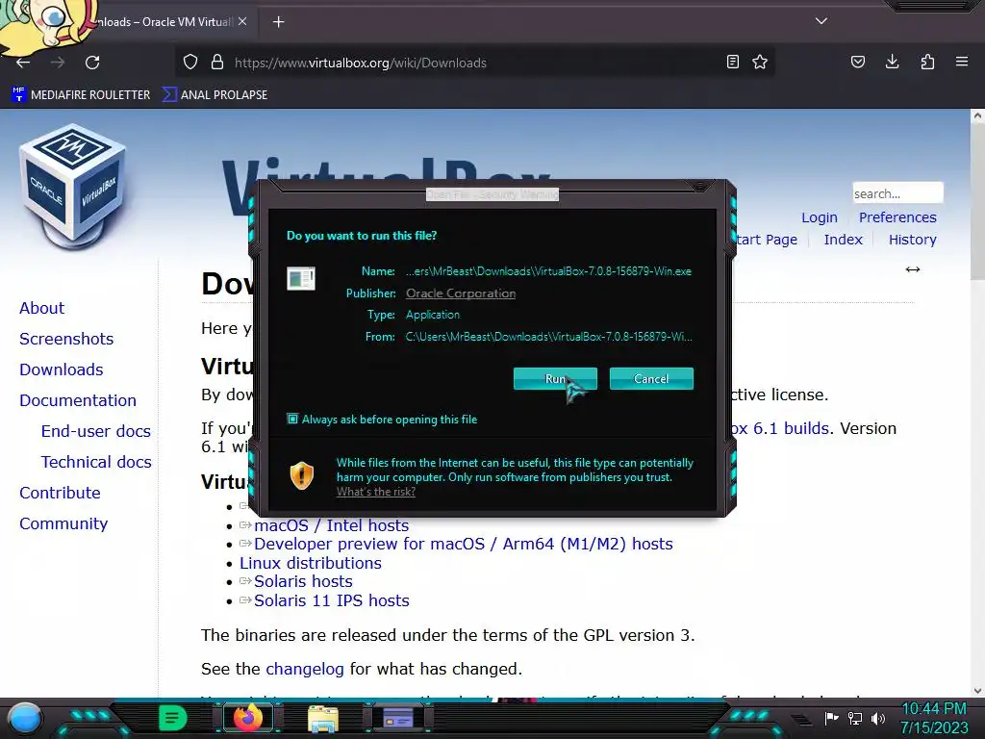
Task: Open Technical docs sidebar link
Action: coord(96,462)
